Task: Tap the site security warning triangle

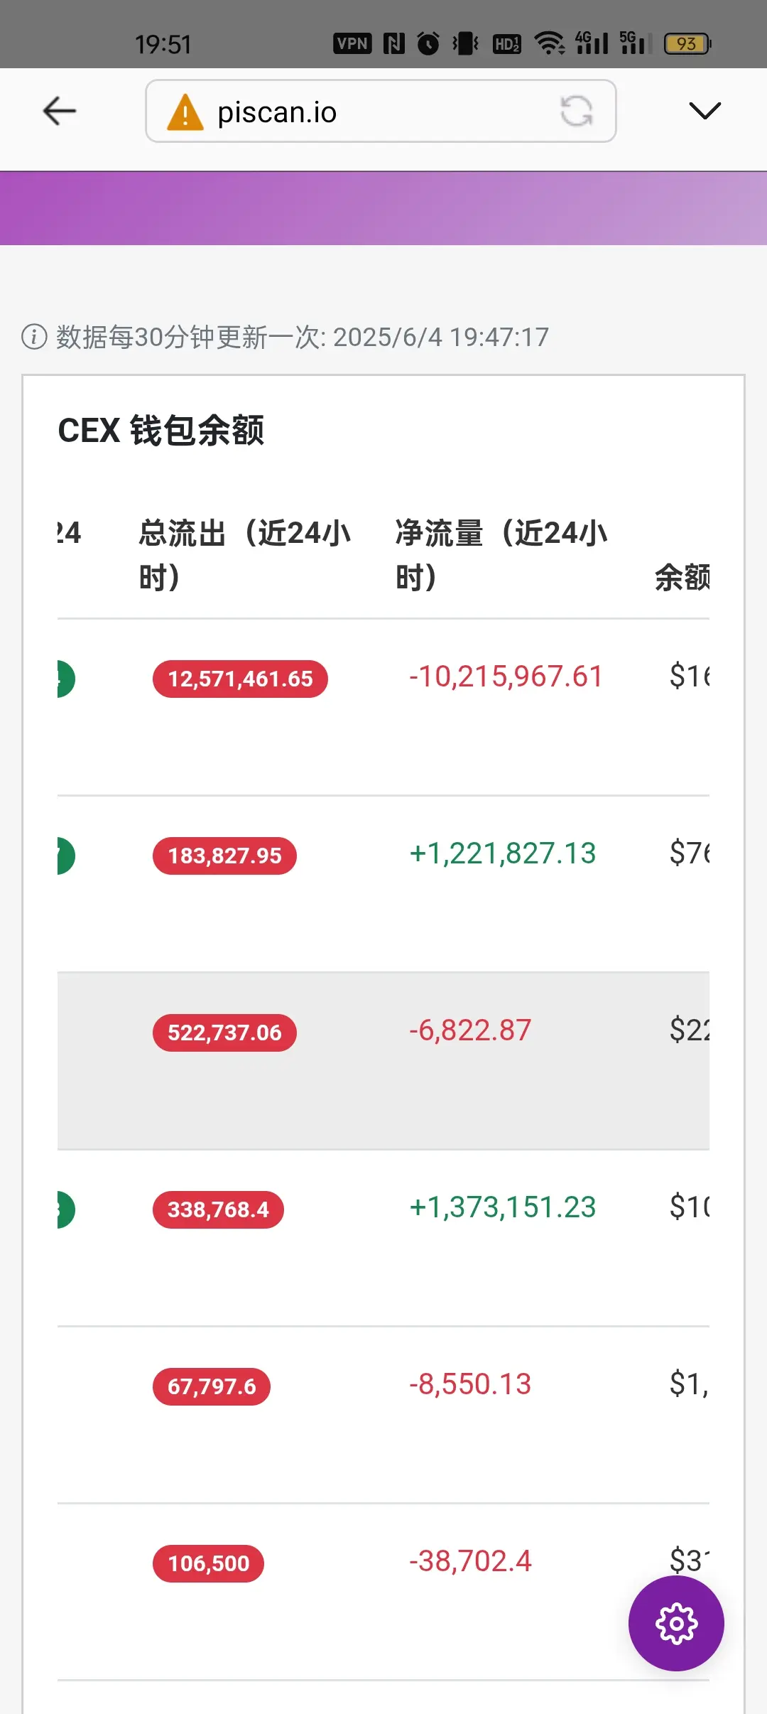Action: pyautogui.click(x=185, y=112)
